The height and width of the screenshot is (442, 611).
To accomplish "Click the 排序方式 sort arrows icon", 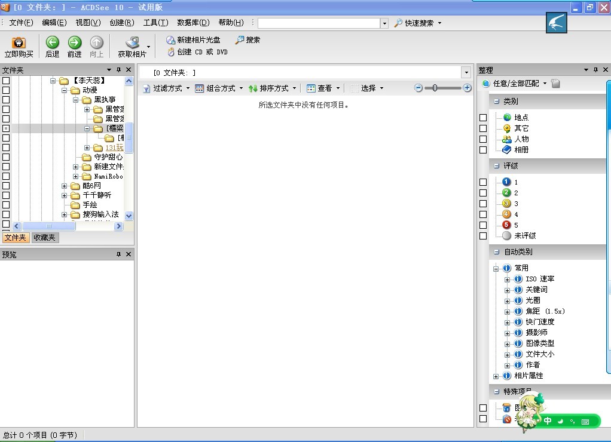I will tap(253, 88).
